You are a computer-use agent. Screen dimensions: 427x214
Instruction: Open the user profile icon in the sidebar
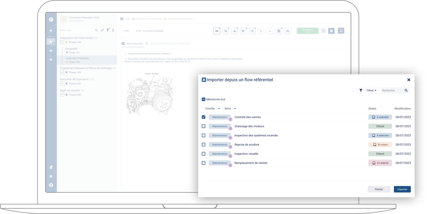pyautogui.click(x=51, y=185)
